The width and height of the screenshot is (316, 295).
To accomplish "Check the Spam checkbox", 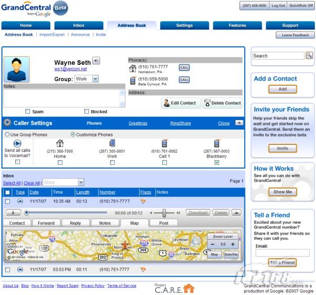I will point(27,111).
